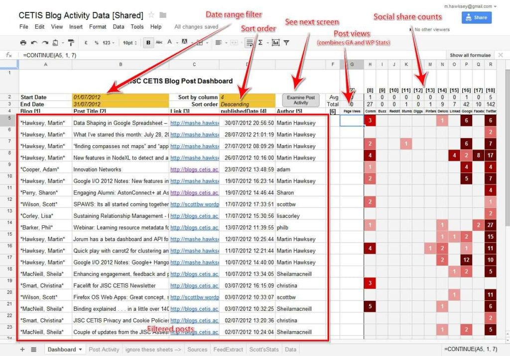This screenshot has height=356, width=510.
Task: Open link for SPAWS post by scottbw
Action: (195, 204)
